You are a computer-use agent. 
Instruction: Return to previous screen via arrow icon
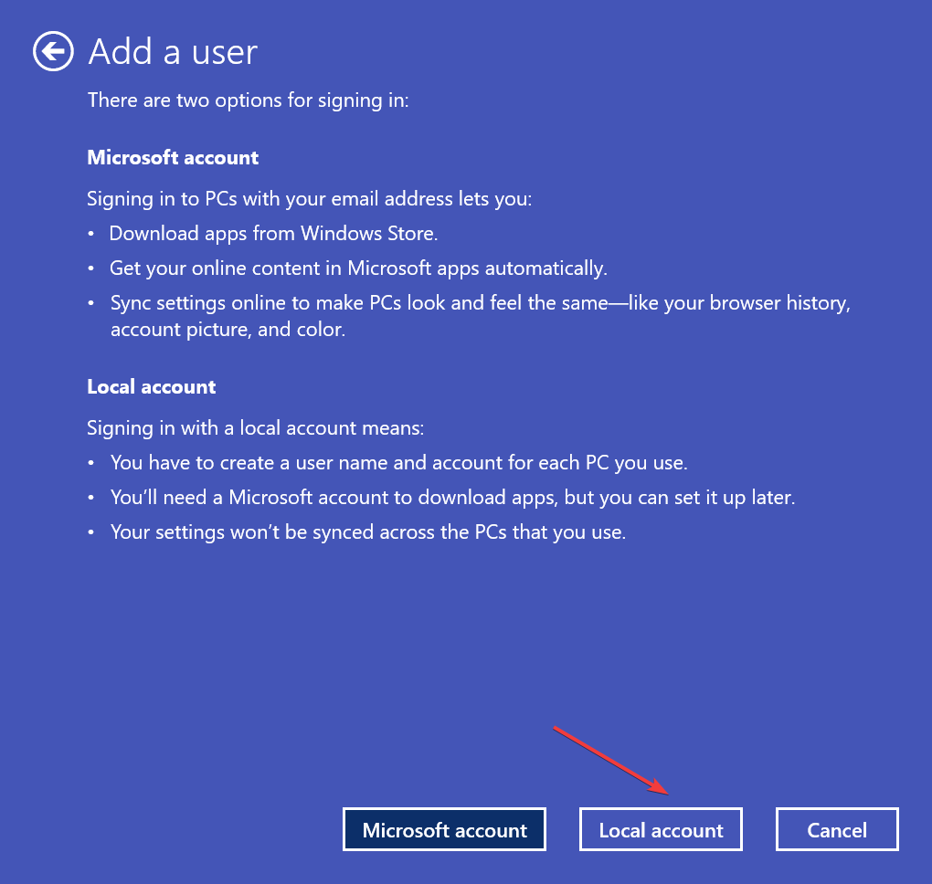coord(52,52)
